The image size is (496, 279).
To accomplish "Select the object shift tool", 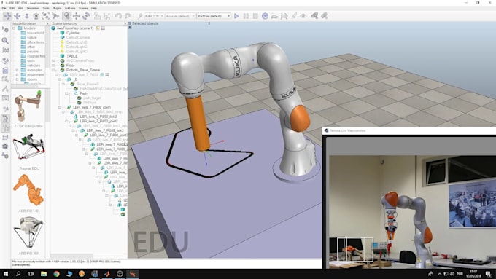I will [x=77, y=16].
